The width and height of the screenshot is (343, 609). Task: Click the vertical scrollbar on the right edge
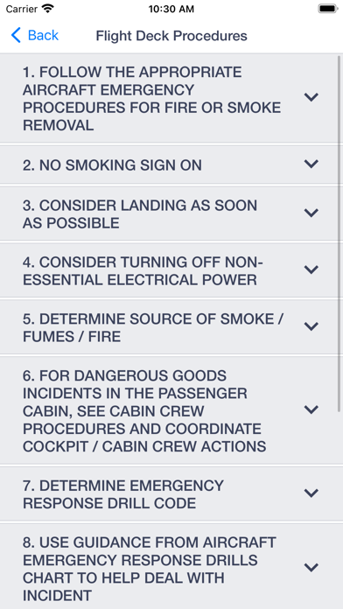339,233
